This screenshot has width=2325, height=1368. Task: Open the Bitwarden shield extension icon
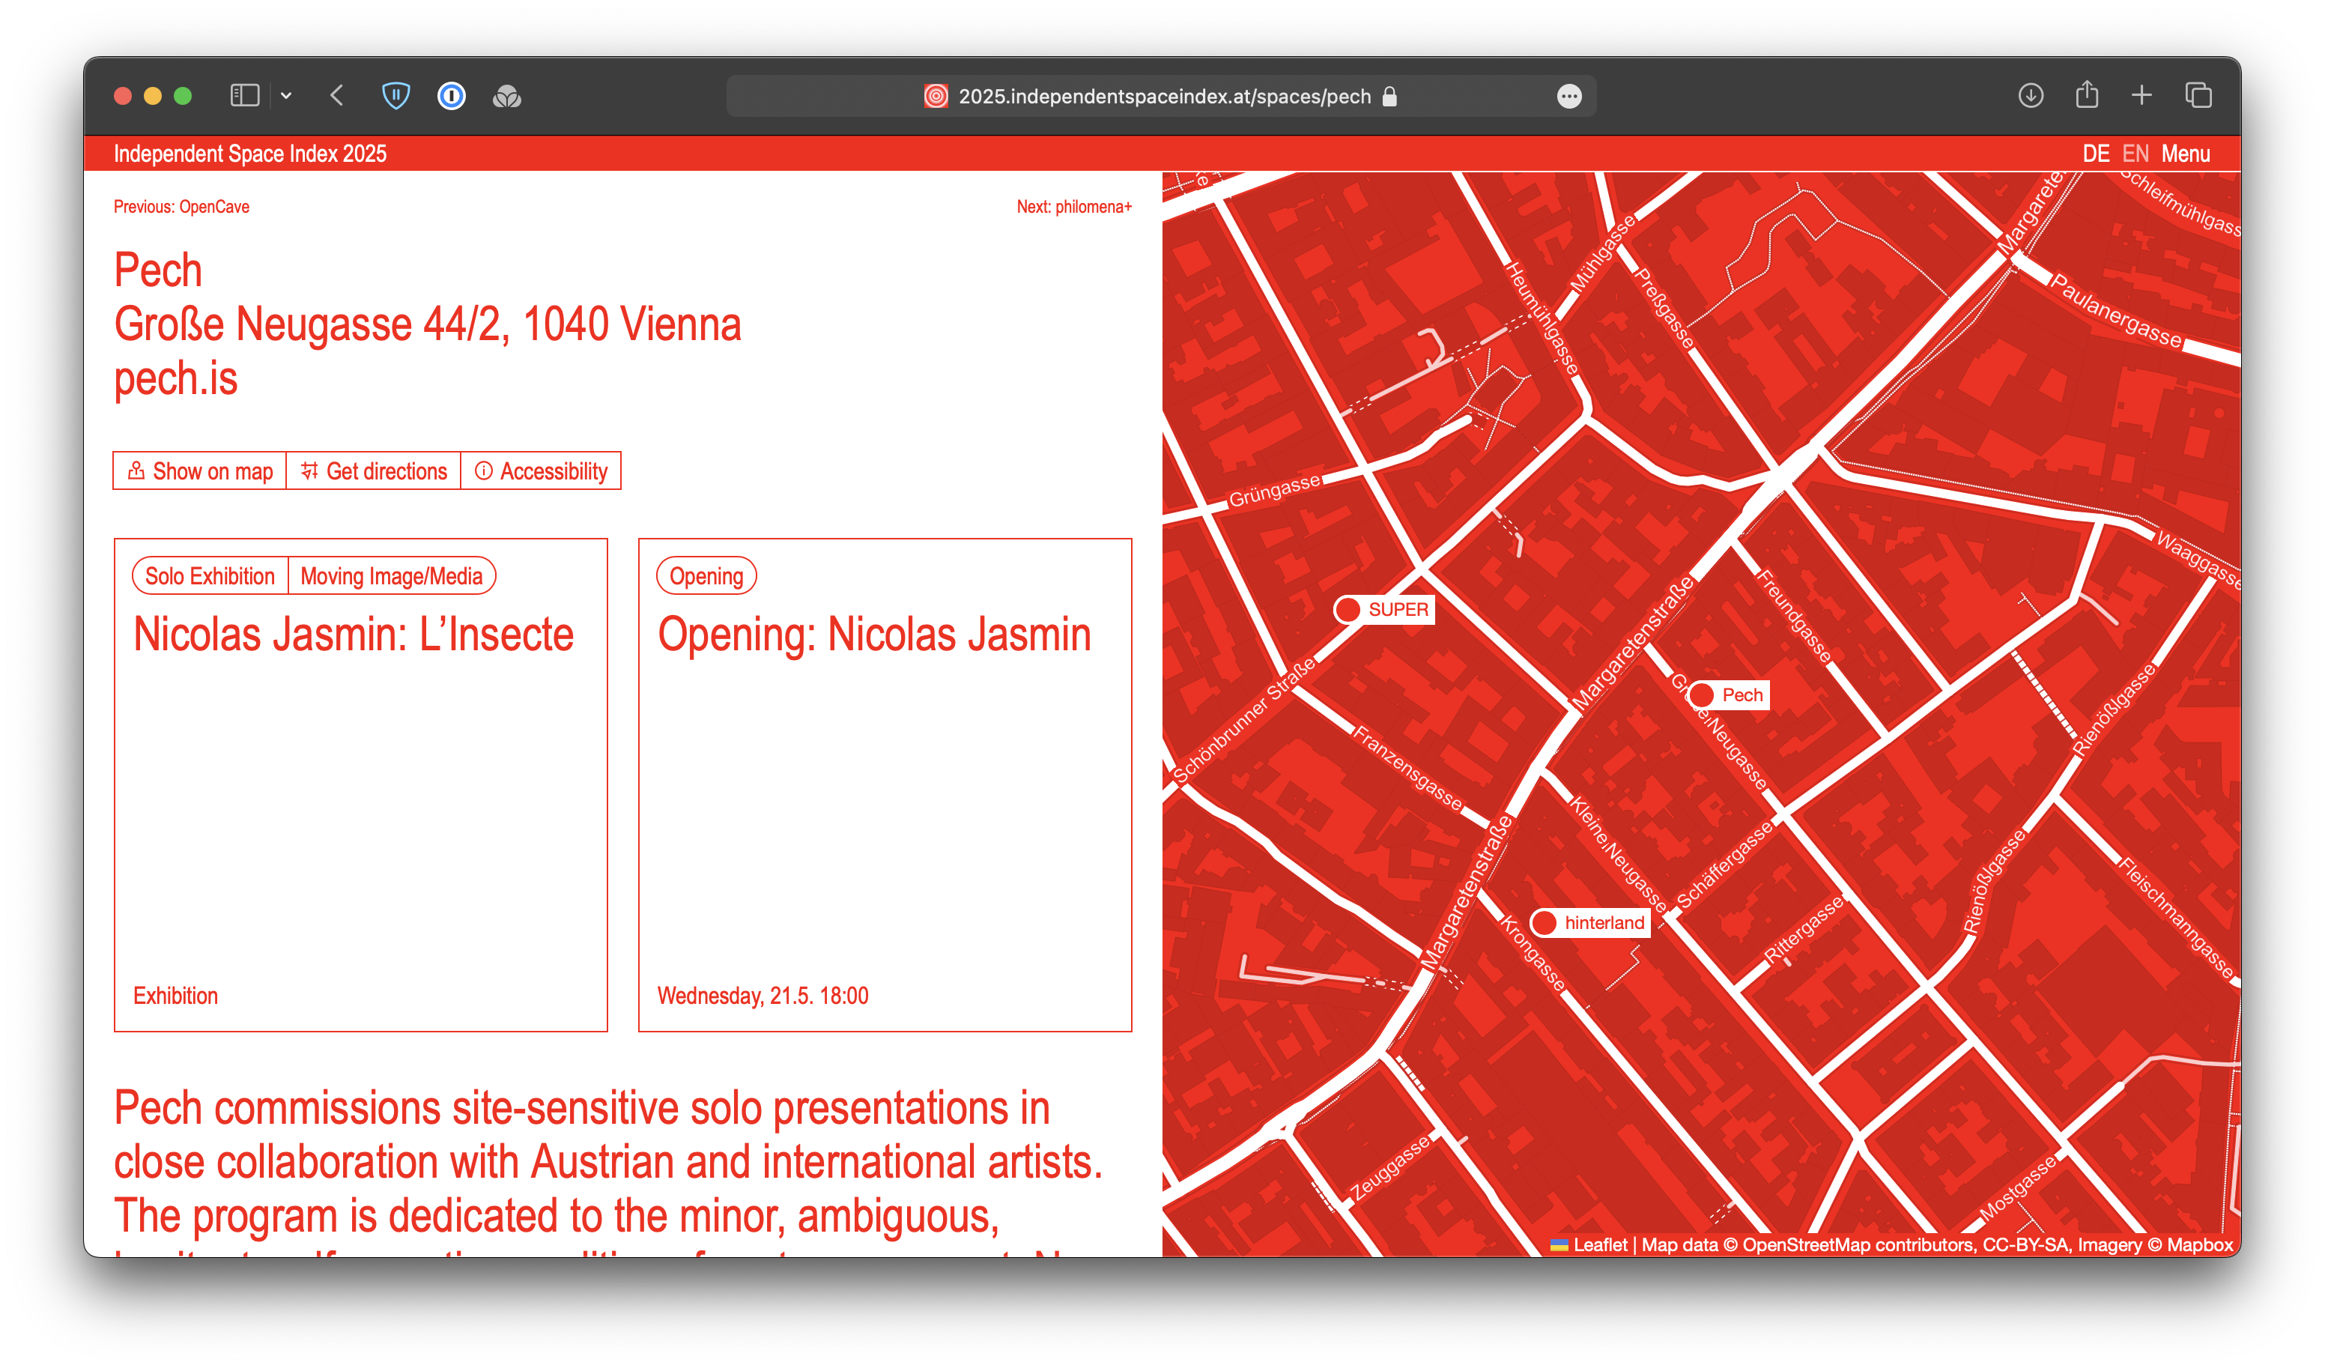[395, 96]
